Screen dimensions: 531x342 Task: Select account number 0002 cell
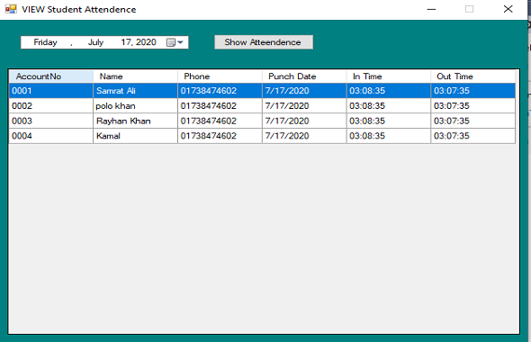click(51, 106)
